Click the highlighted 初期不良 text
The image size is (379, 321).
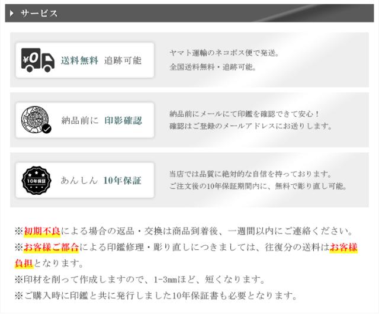click(x=42, y=232)
